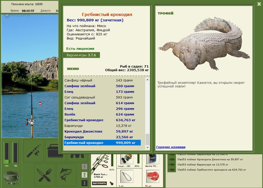Click the cooking cauldron icon
The width and height of the screenshot is (263, 188).
click(x=12, y=178)
